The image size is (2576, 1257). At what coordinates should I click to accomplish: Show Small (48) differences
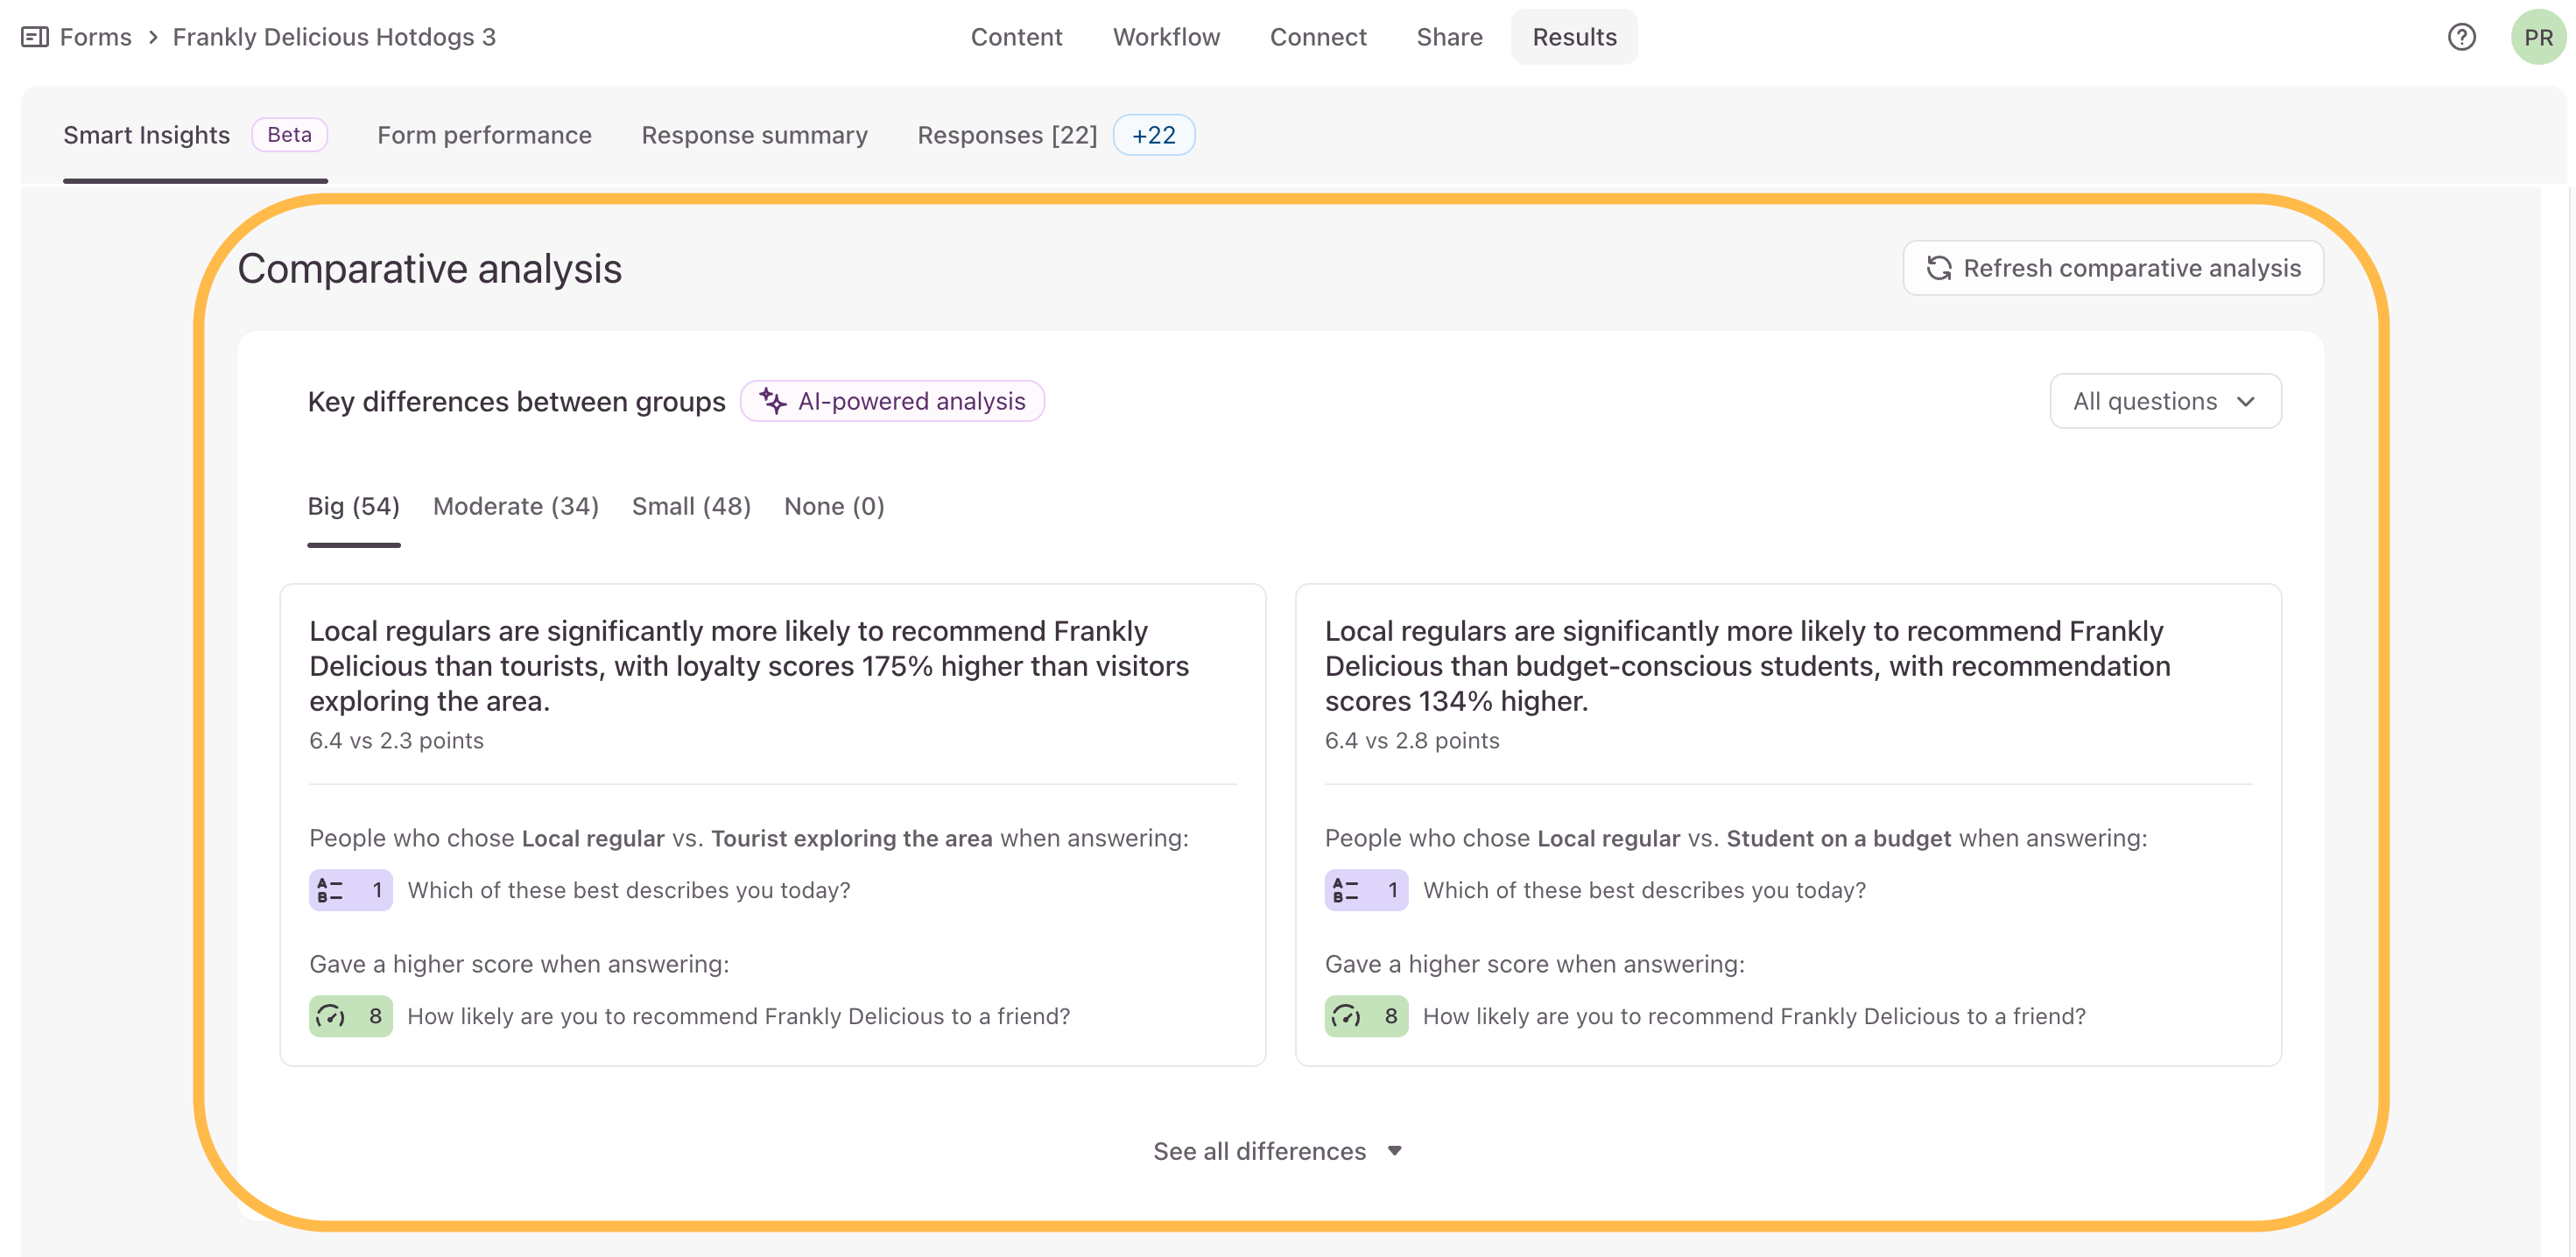(691, 506)
